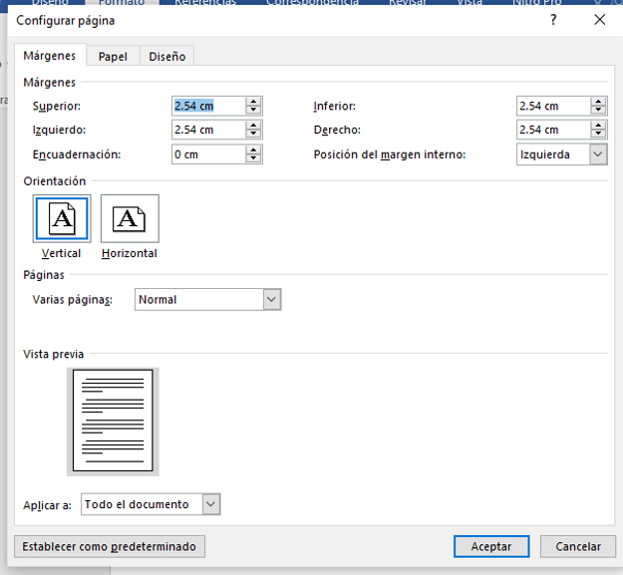Expand the Aplicar a dropdown
The width and height of the screenshot is (623, 575).
pyautogui.click(x=210, y=505)
